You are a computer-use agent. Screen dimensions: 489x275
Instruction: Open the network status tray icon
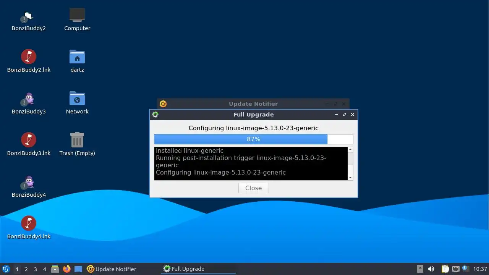455,269
